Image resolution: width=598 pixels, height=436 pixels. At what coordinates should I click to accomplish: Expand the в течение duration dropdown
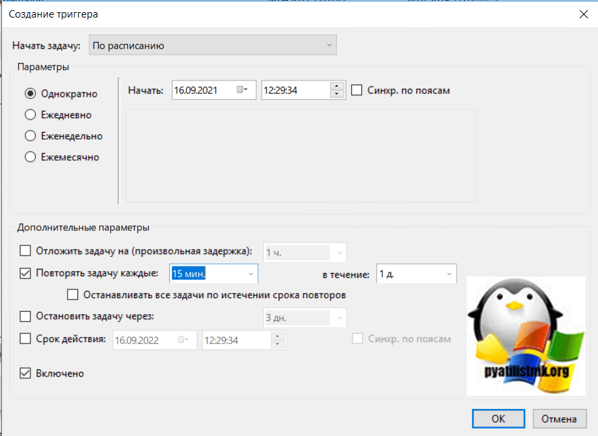(449, 274)
